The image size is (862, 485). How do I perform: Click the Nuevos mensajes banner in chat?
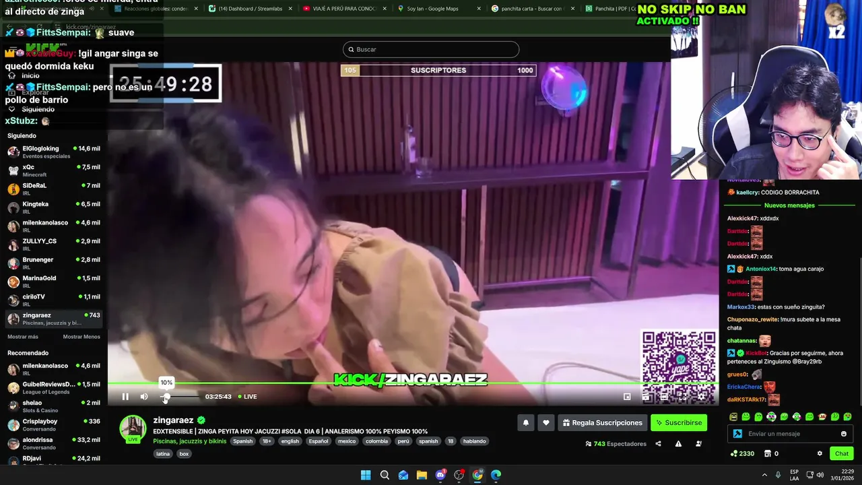click(x=789, y=205)
